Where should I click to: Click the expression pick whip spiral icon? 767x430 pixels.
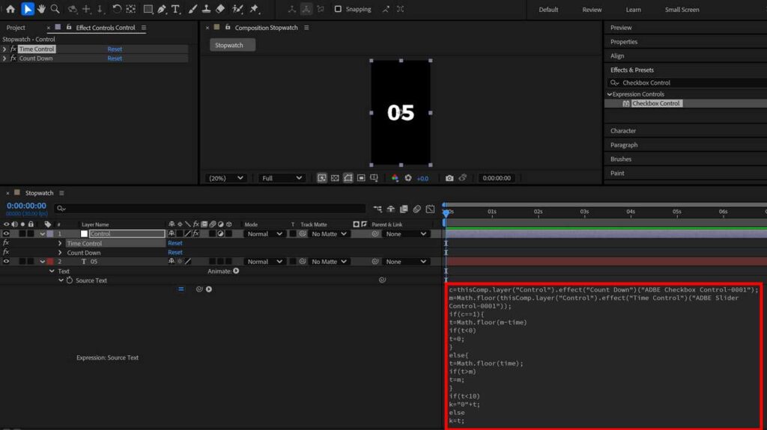tap(199, 289)
